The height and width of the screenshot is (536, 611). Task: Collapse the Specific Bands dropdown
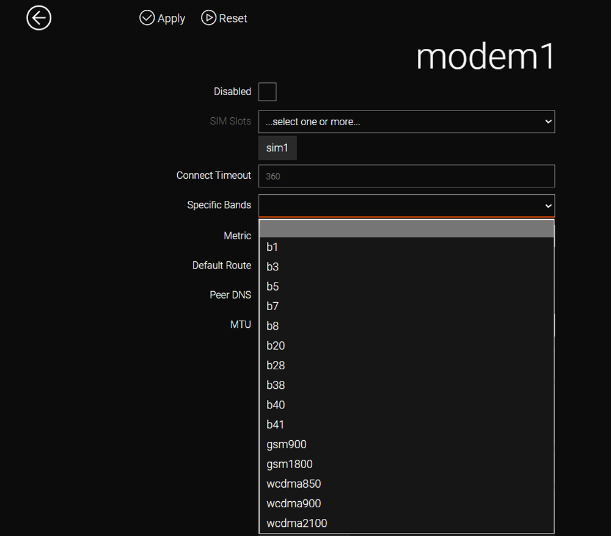click(406, 206)
